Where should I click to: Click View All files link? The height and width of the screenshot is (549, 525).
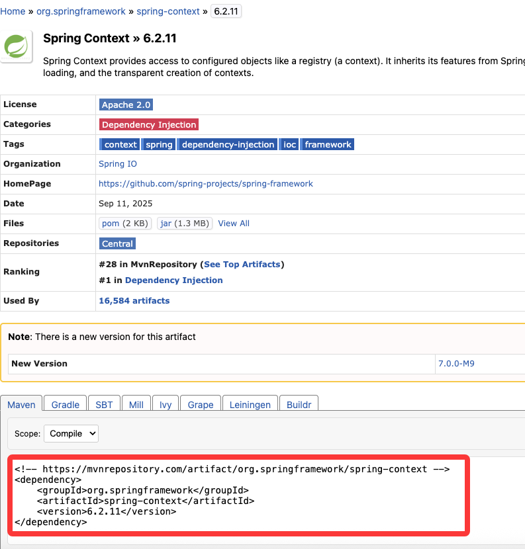pos(234,224)
